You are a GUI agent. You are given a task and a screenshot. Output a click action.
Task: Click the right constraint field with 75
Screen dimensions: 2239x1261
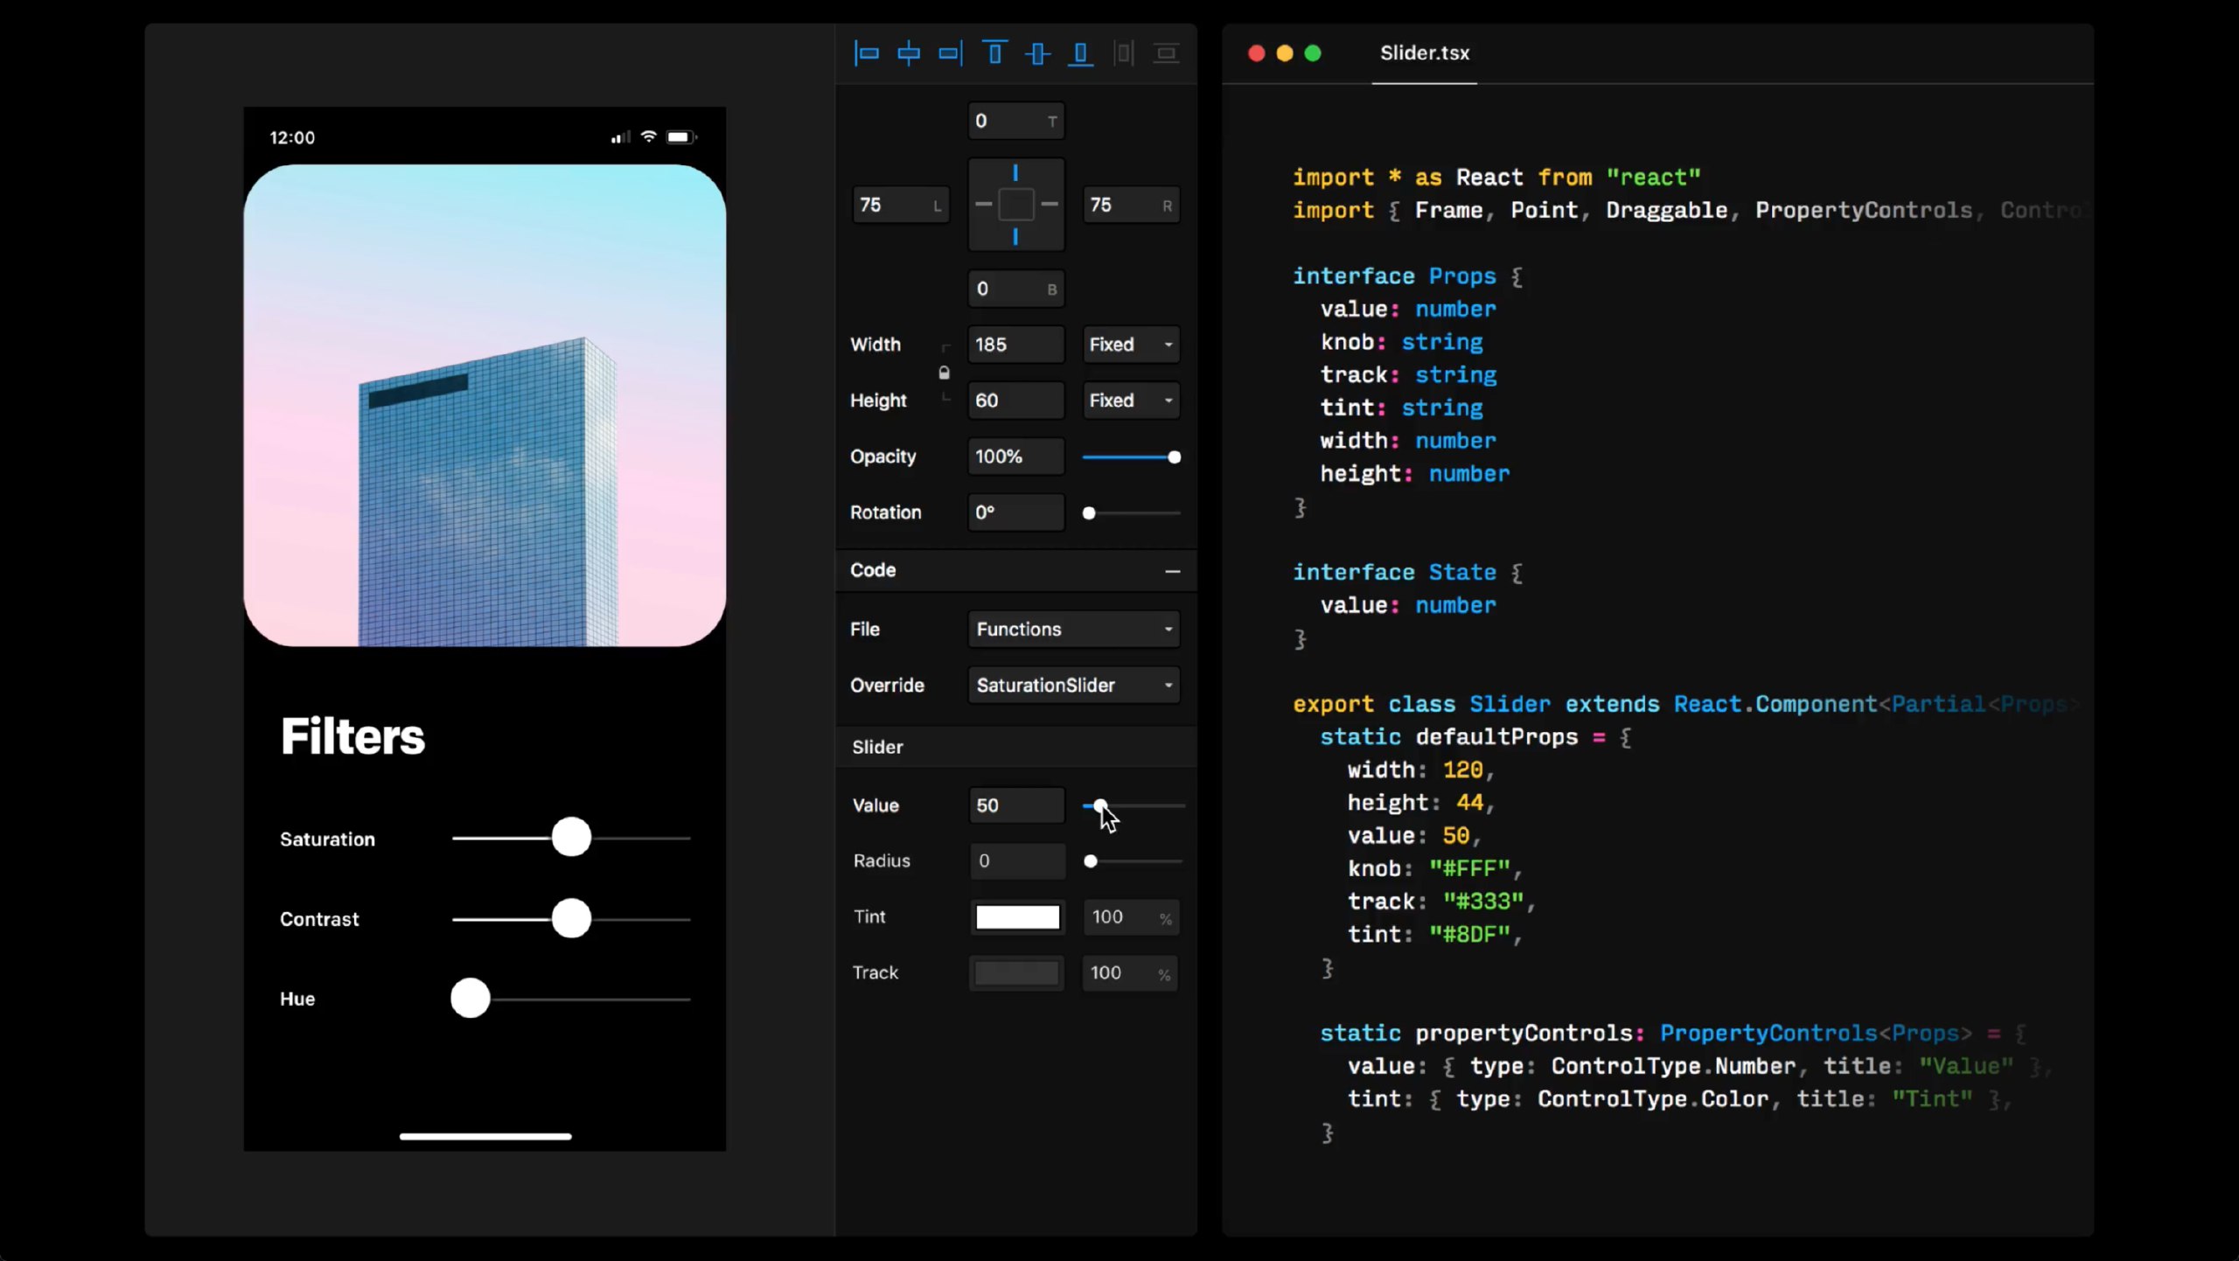coord(1132,205)
